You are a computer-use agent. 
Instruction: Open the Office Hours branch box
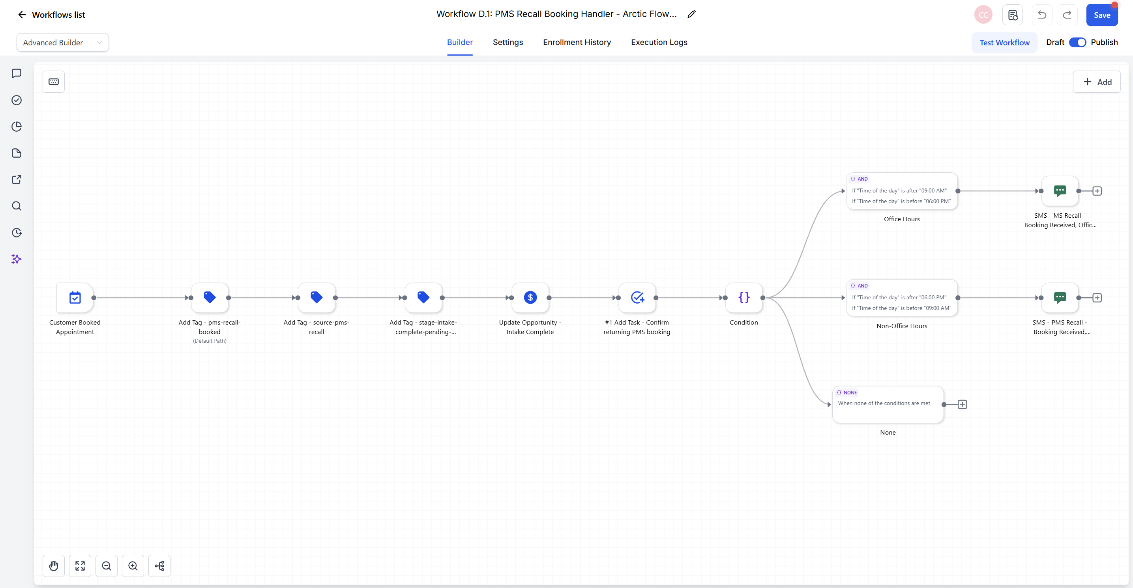[902, 191]
